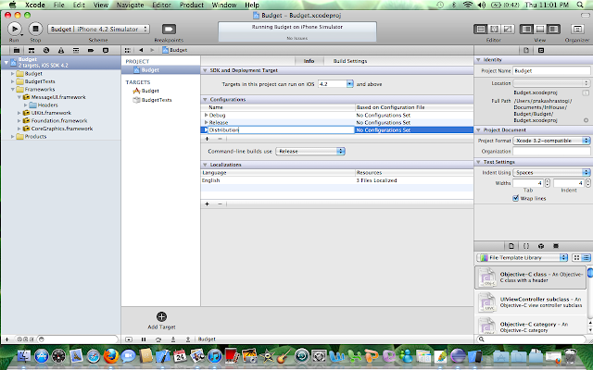Click the Add Target button
Screen dimensions: 593x370
(161, 321)
